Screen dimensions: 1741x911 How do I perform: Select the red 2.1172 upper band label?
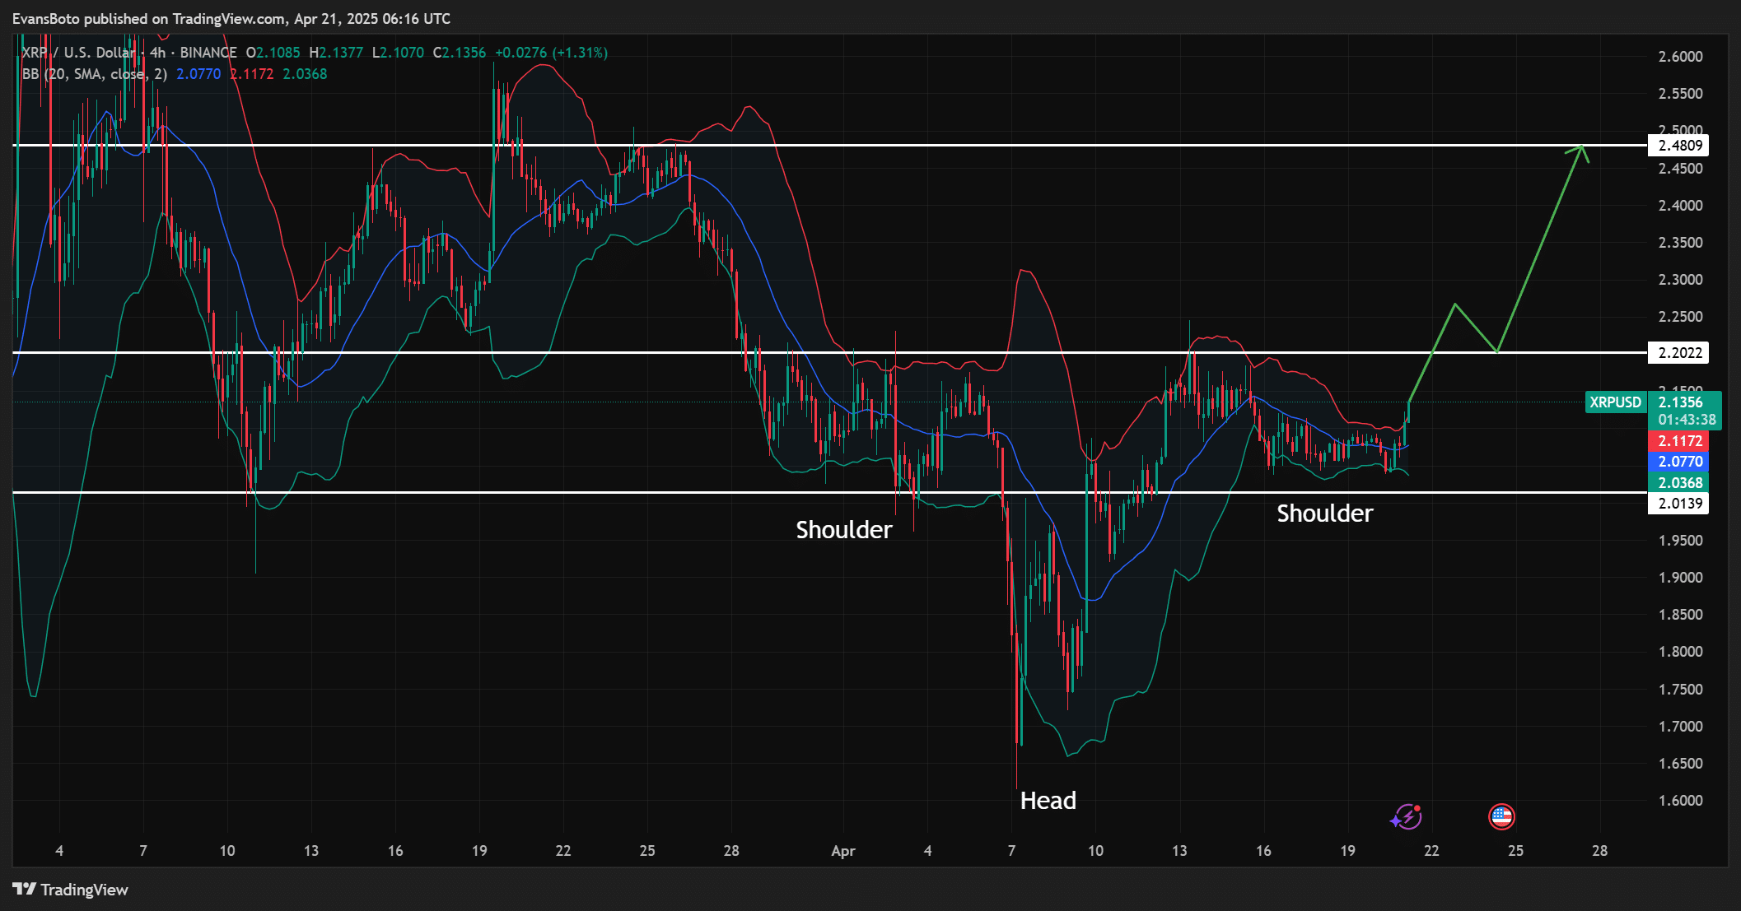[1678, 441]
